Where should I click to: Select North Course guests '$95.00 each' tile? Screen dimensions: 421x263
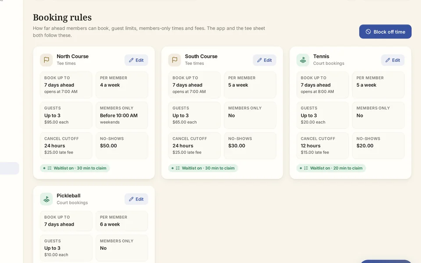point(66,115)
